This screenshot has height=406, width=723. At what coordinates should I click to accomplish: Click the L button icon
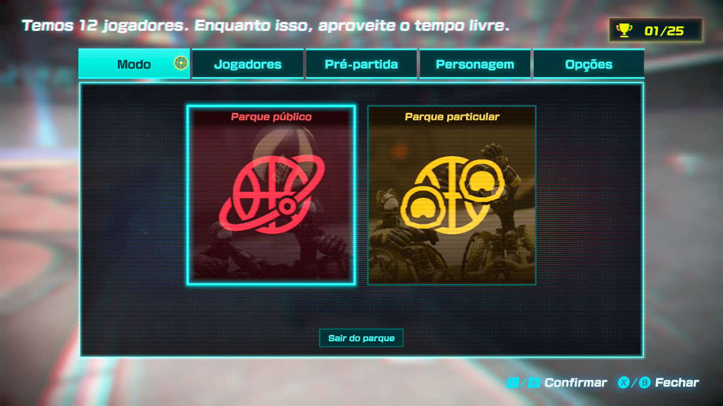(x=512, y=383)
